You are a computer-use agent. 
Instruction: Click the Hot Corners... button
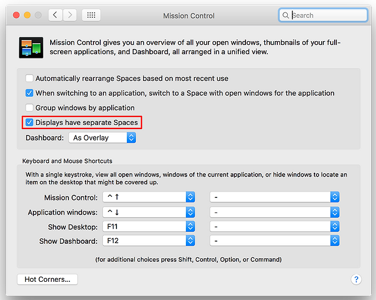[x=48, y=279]
